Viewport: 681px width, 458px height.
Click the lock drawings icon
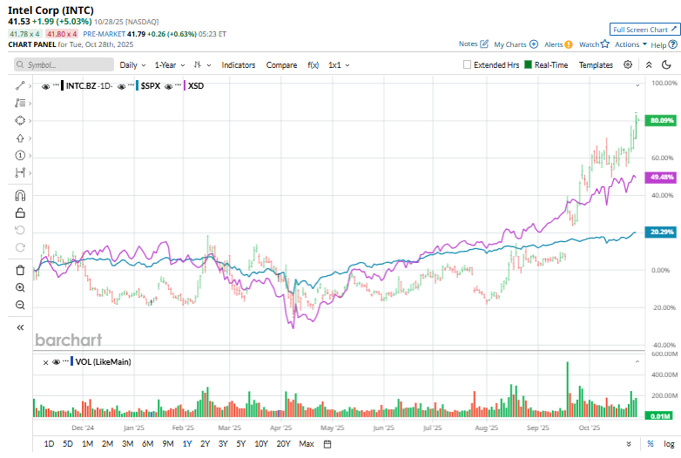point(20,212)
